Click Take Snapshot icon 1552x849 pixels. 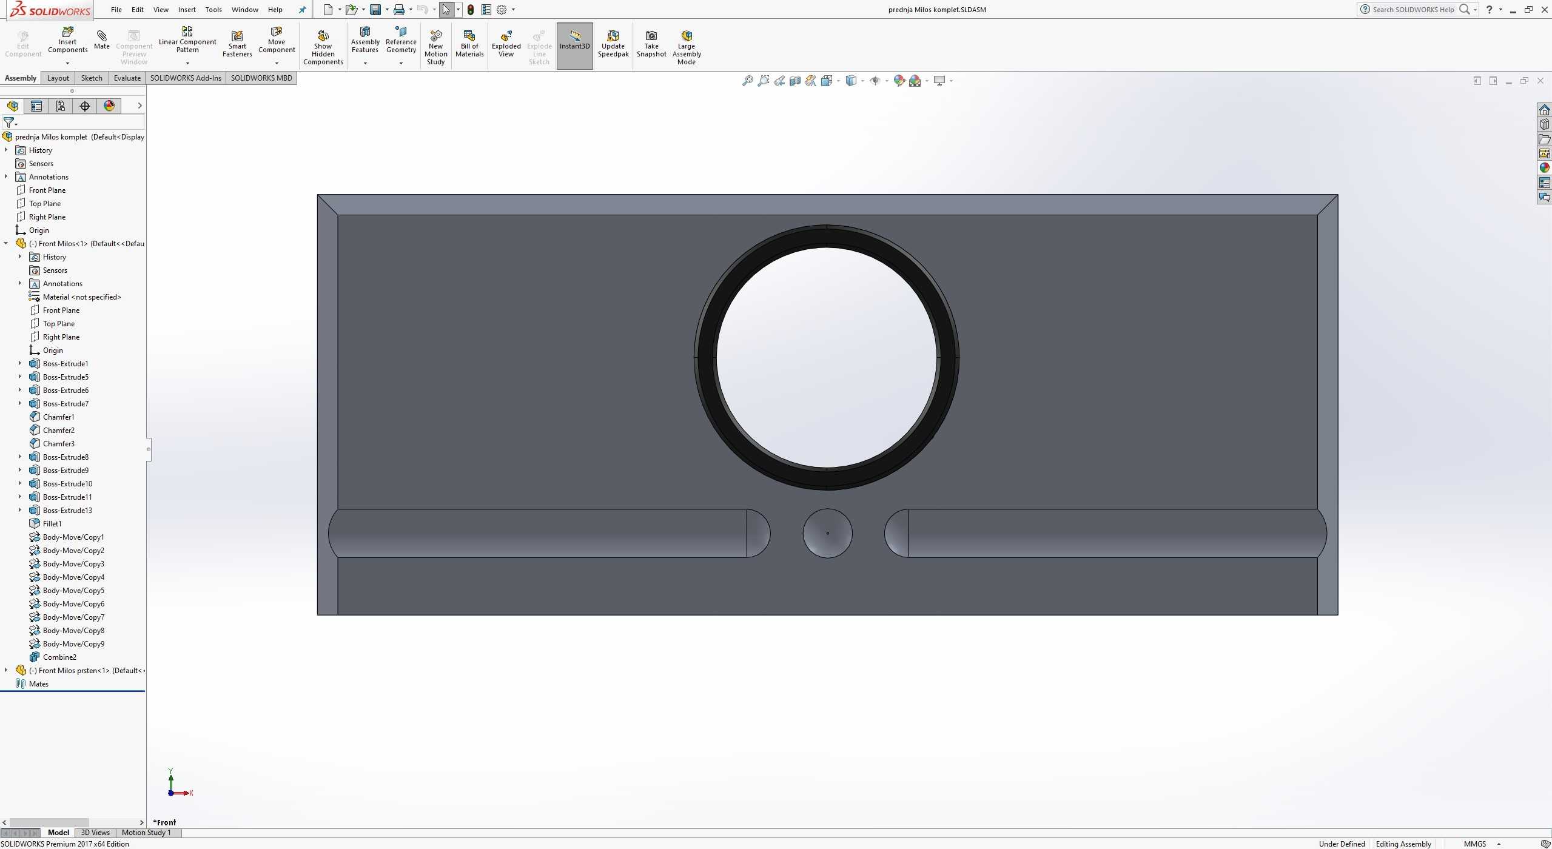pos(651,36)
